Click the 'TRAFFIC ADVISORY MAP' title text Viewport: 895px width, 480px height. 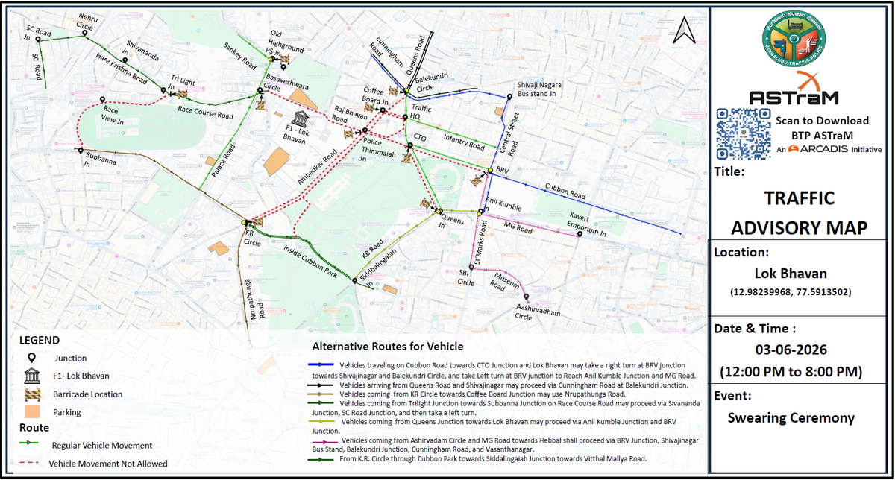pos(800,212)
